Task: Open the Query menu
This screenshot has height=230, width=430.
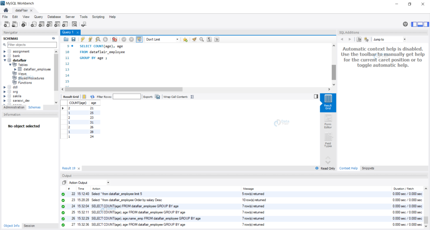Action: click(x=38, y=17)
